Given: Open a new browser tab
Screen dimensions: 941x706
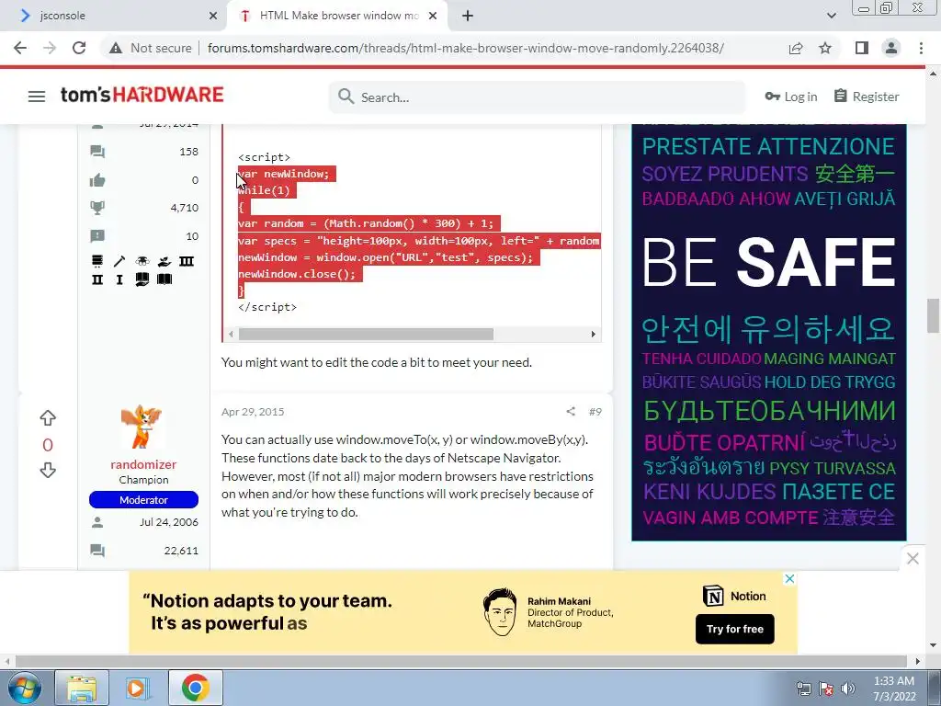Looking at the screenshot, I should (x=468, y=17).
